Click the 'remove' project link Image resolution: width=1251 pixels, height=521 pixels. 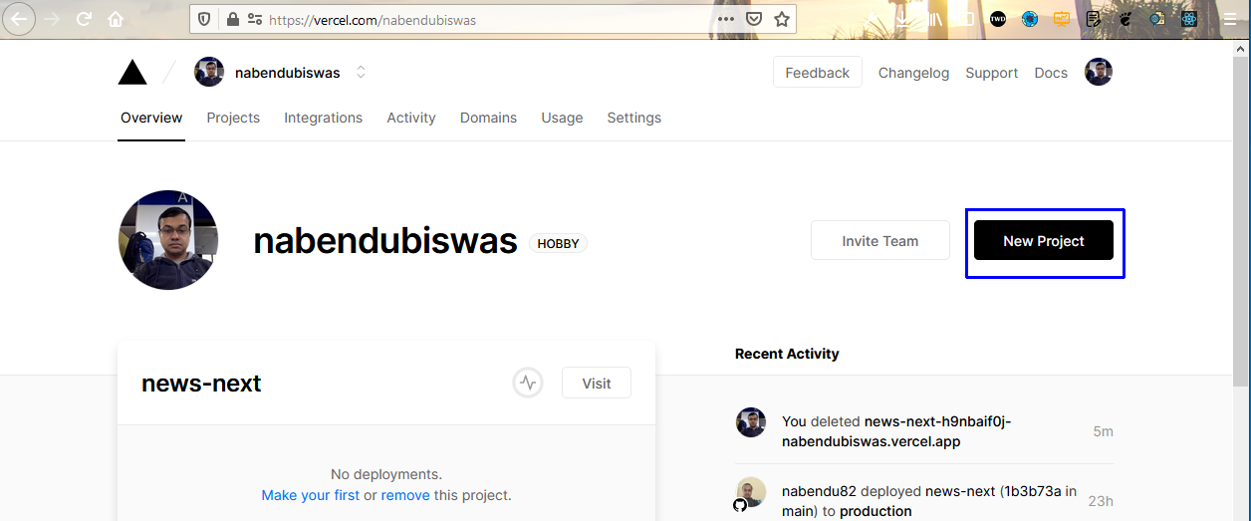click(x=405, y=495)
